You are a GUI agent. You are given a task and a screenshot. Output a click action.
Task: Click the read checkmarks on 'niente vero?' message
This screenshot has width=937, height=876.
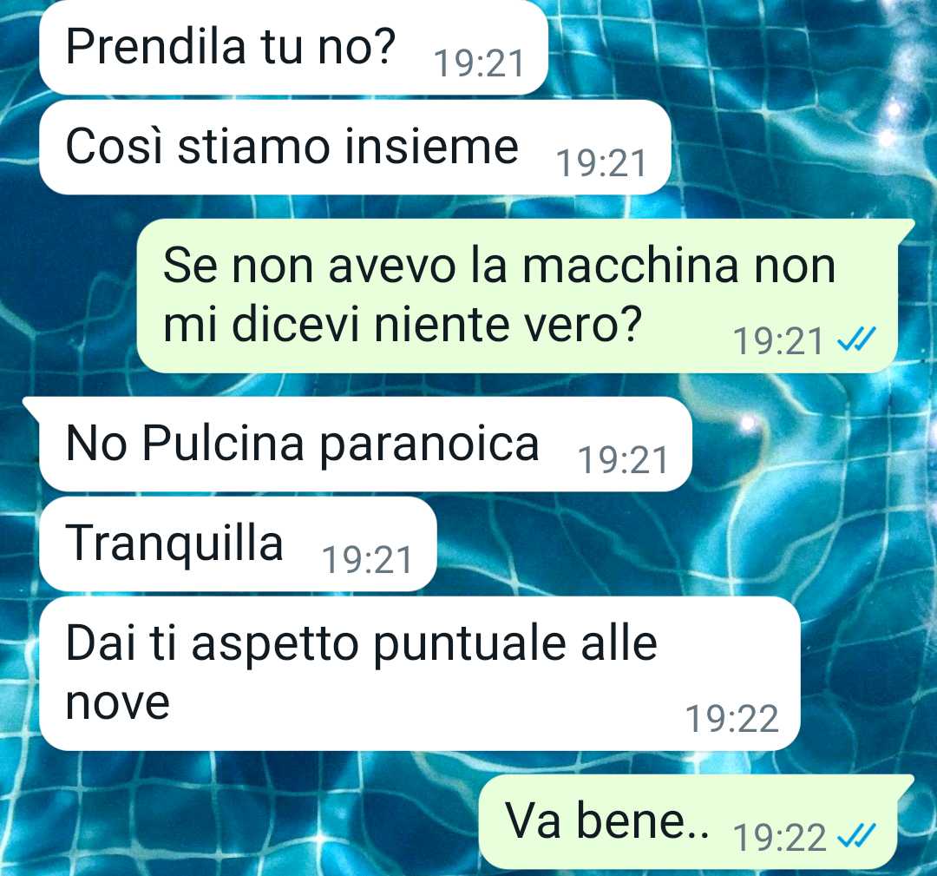click(x=857, y=339)
